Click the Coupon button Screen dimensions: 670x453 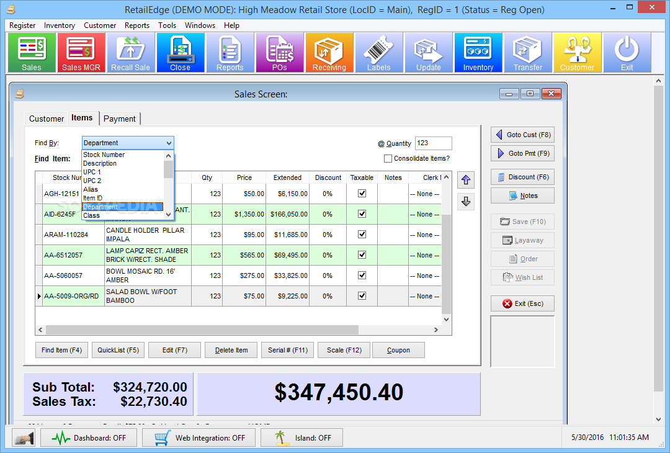coord(398,350)
